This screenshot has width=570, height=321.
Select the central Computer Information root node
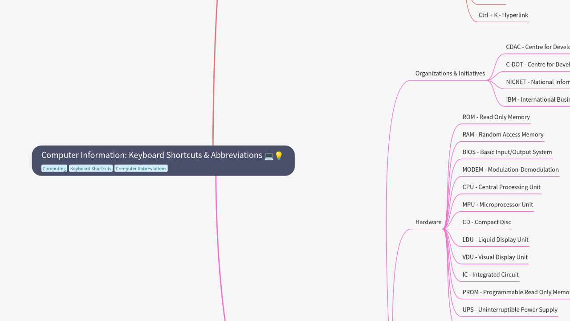pos(163,160)
